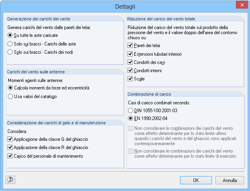Close the Dettagli dialog window
The height and width of the screenshot is (191, 250).
tap(241, 5)
